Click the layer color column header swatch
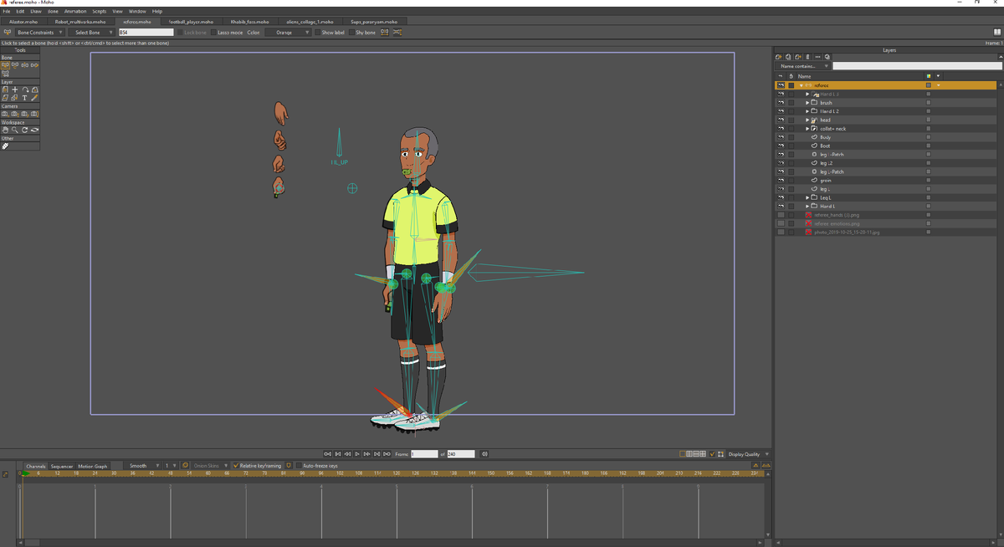1004x547 pixels. (x=928, y=76)
